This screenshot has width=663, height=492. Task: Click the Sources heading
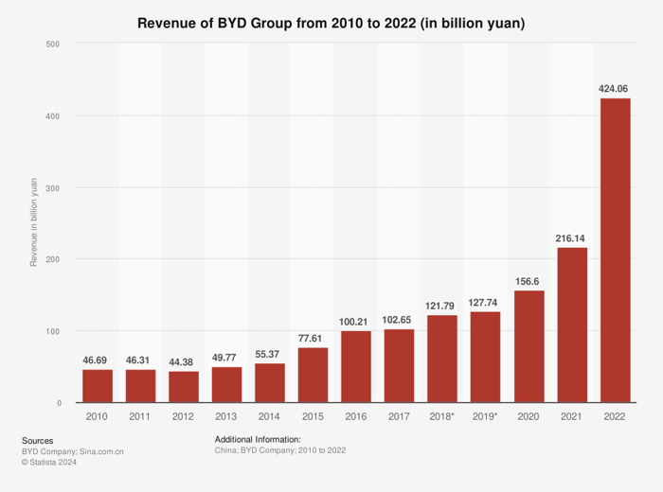[x=37, y=440]
